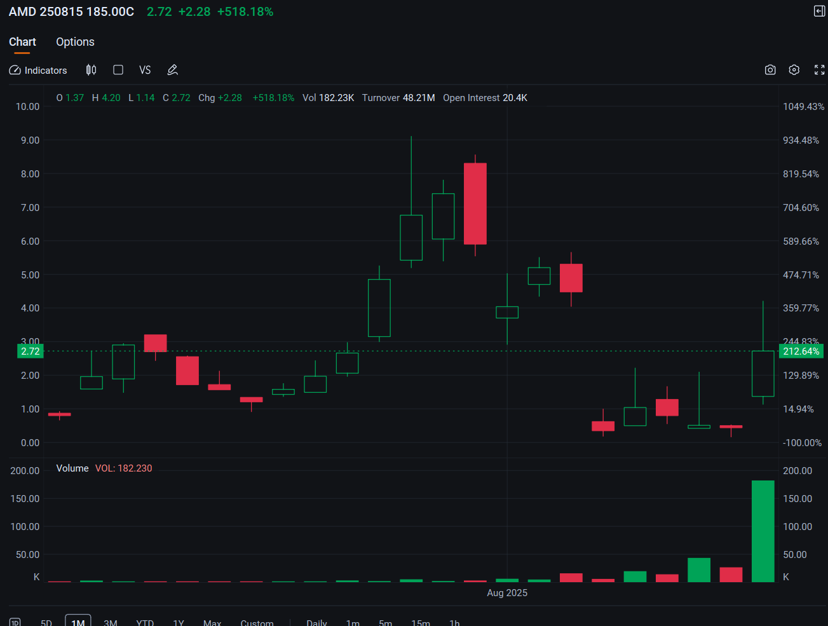This screenshot has width=828, height=626.
Task: Click the 1049.43% right axis label
Action: 803,107
